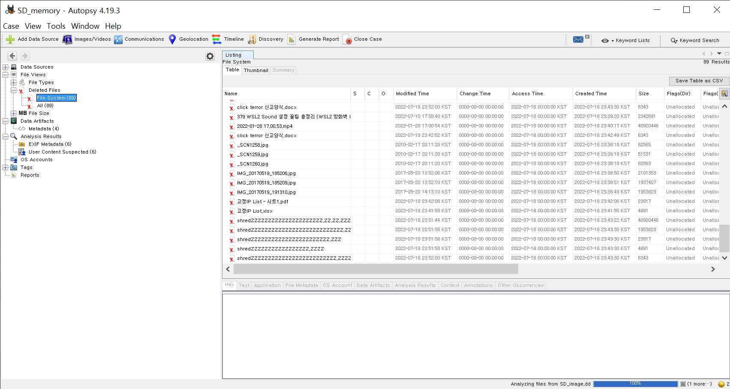Click the analysis progress bar at 100%
The height and width of the screenshot is (389, 730).
click(x=636, y=384)
